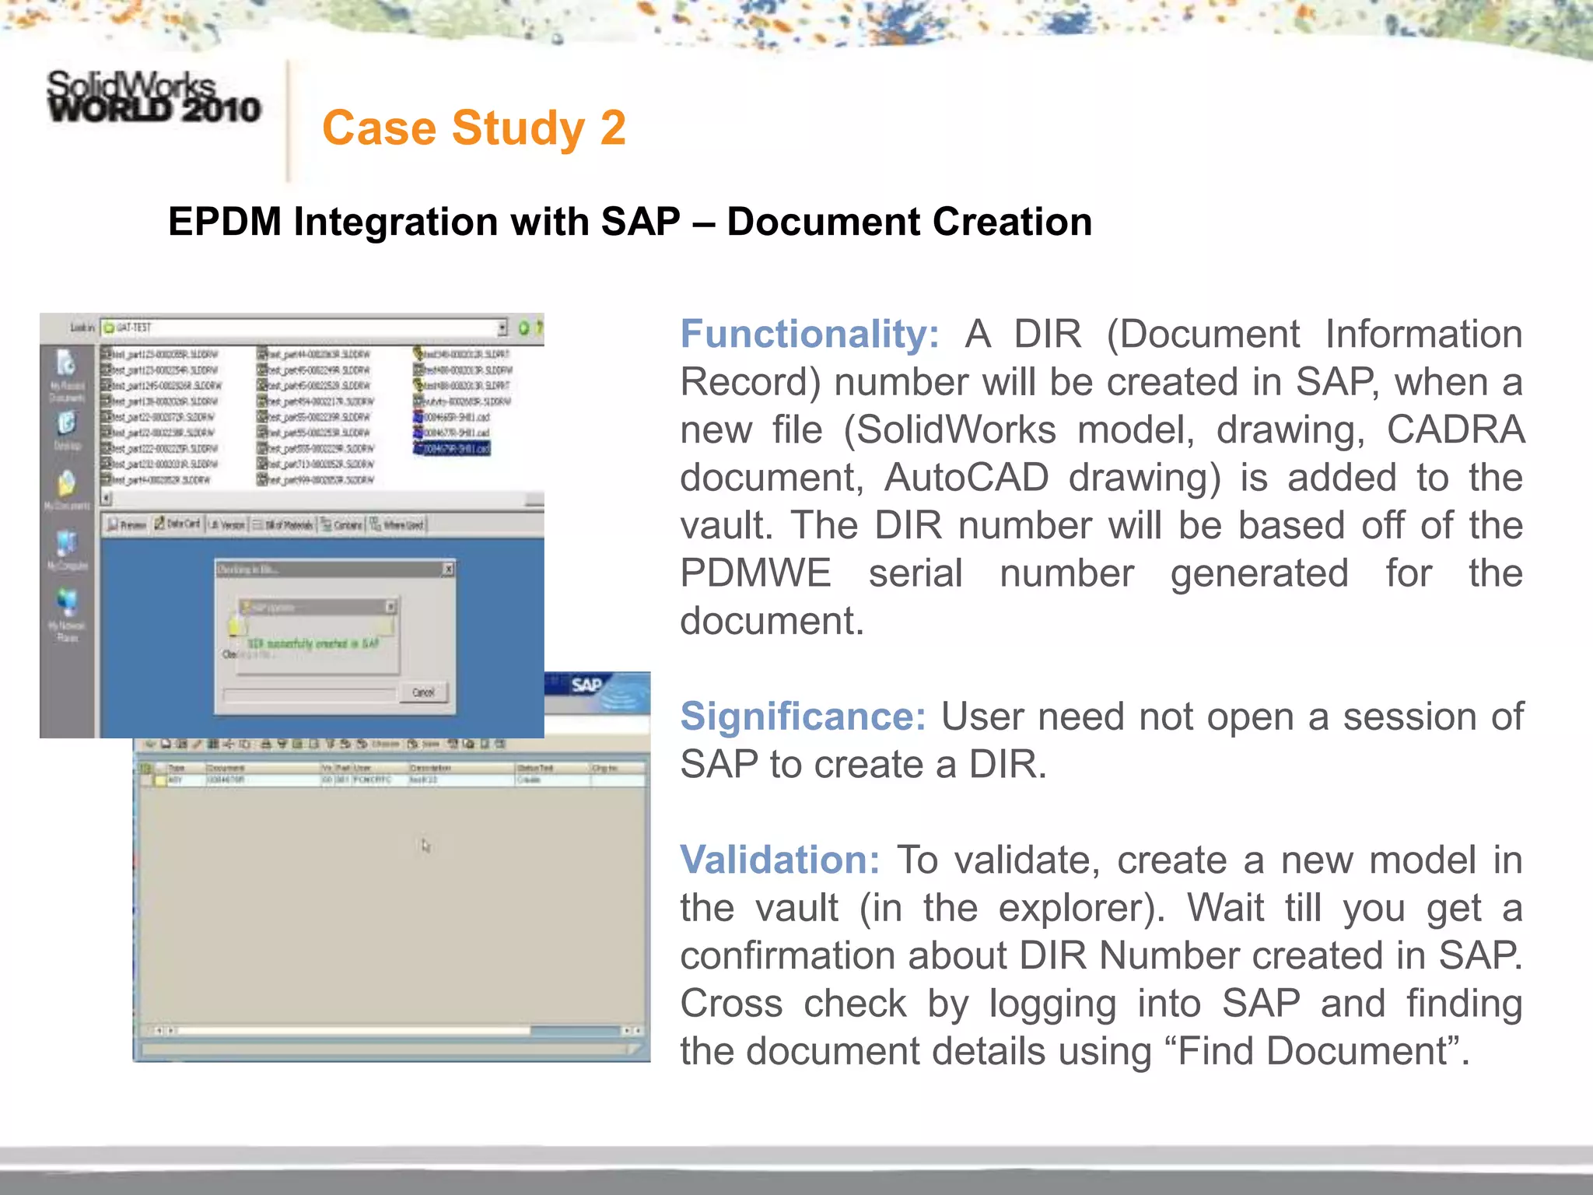Switch to the Contains tab
This screenshot has width=1593, height=1195.
[x=341, y=525]
